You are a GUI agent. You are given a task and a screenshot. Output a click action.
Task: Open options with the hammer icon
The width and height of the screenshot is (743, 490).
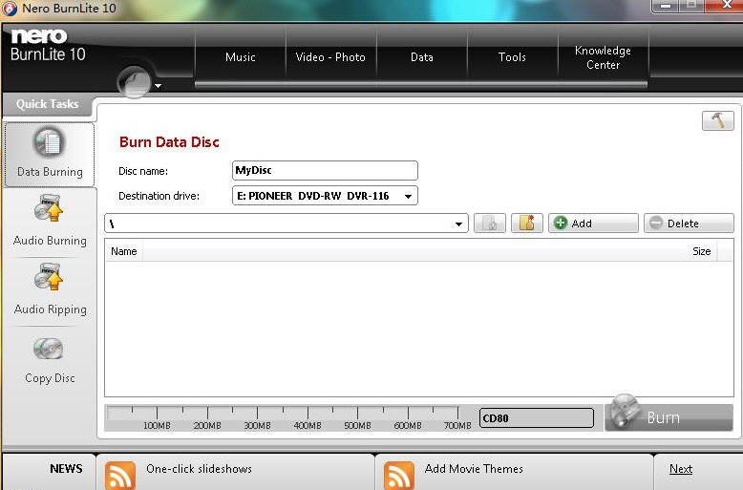[718, 121]
